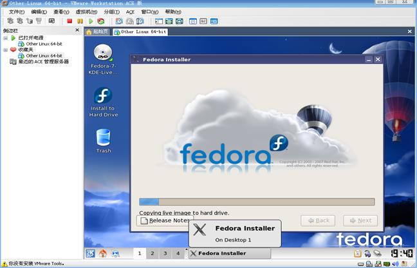Viewport: 417px width, 268px height.
Task: Open the 分组(T) menu
Action: [112, 12]
